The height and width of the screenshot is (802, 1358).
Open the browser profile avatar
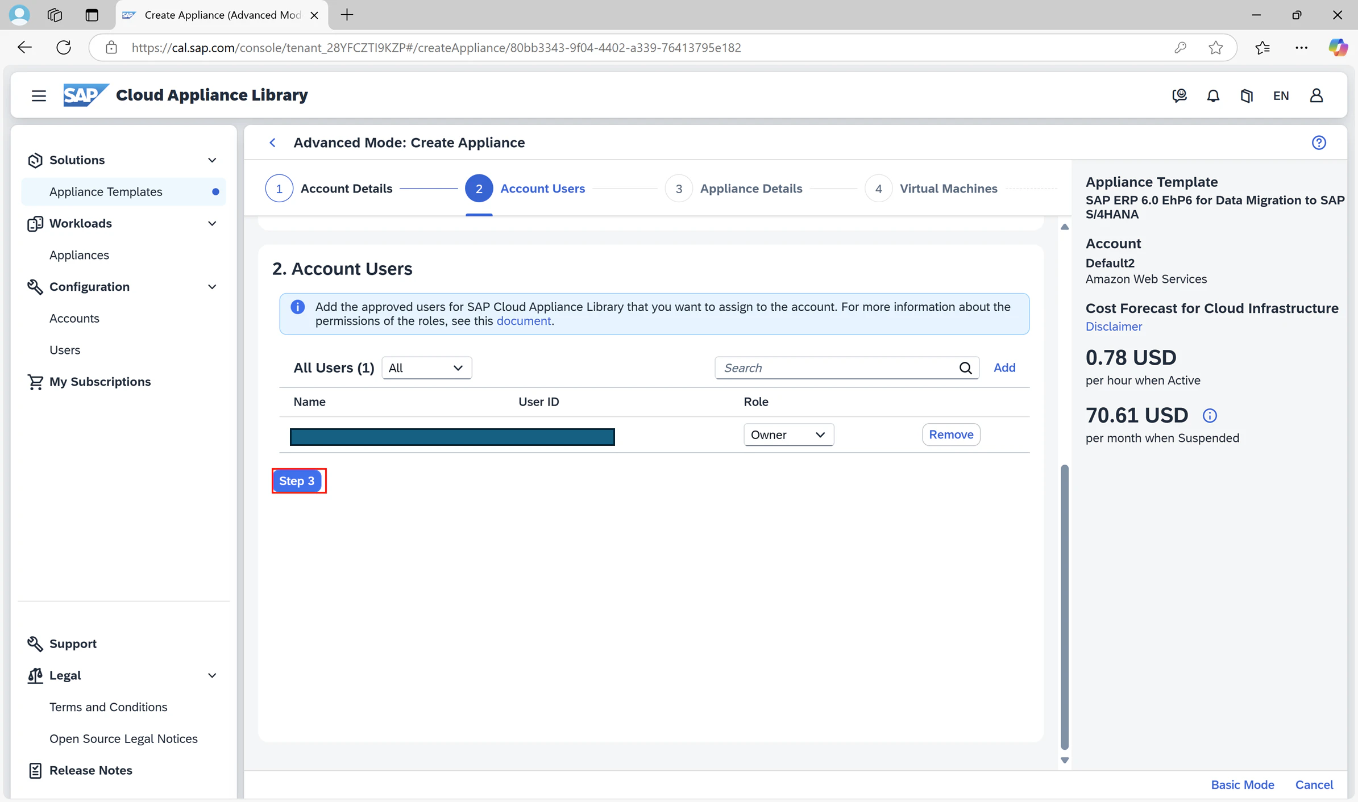[20, 15]
